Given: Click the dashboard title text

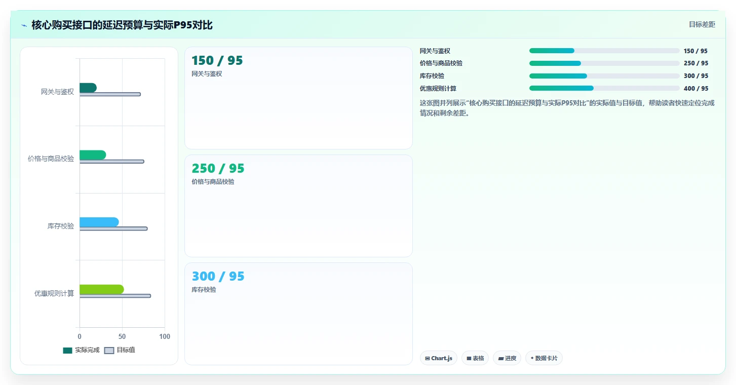Looking at the screenshot, I should coord(122,25).
